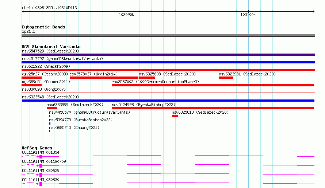Viewport: 325px width, 188px height.
Task: Open the nsv6547529 (Sedlazeck2020) variant label
Action: [50, 51]
